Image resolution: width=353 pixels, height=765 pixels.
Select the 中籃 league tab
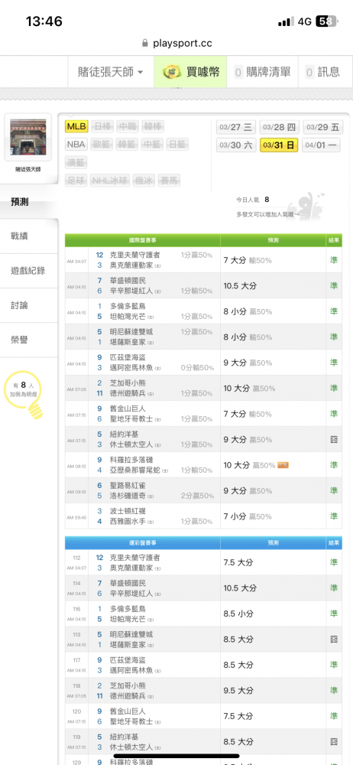tap(151, 145)
